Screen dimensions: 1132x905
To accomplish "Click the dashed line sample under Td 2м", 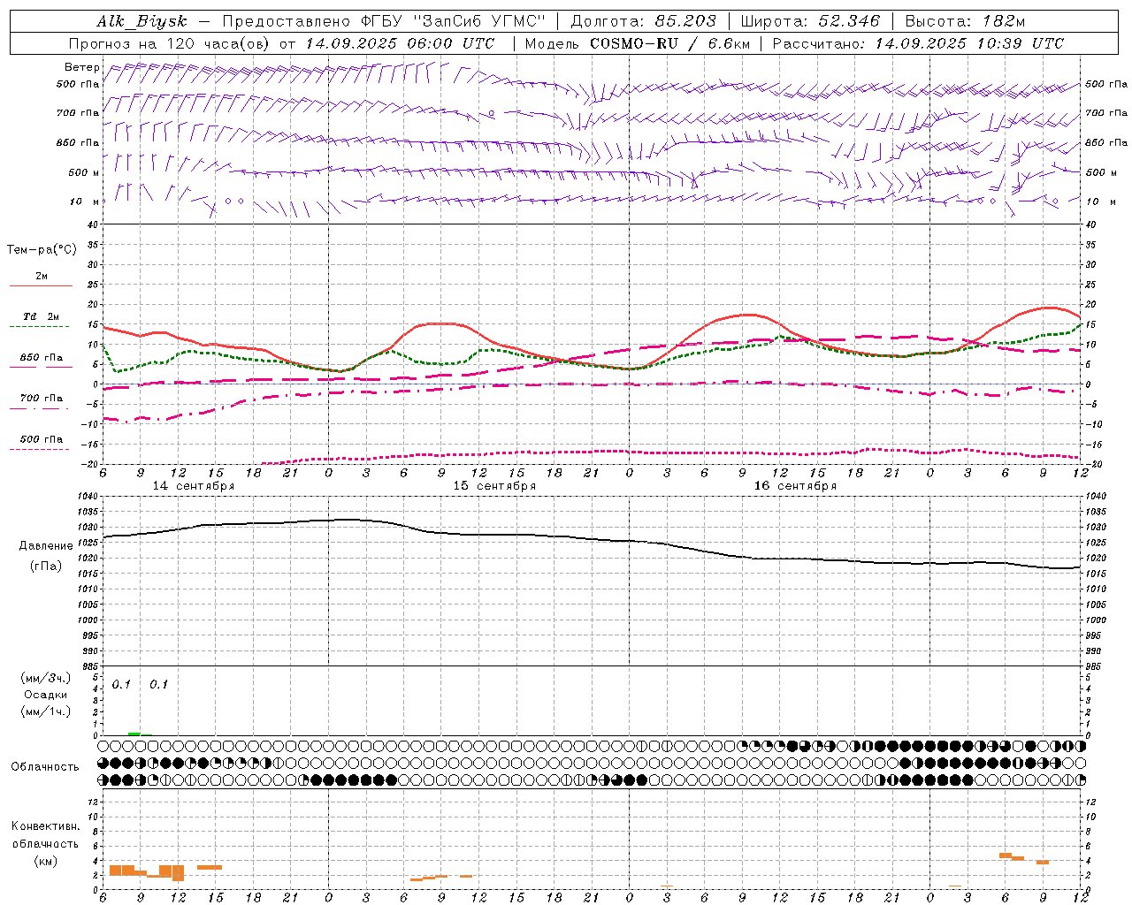I will [41, 326].
